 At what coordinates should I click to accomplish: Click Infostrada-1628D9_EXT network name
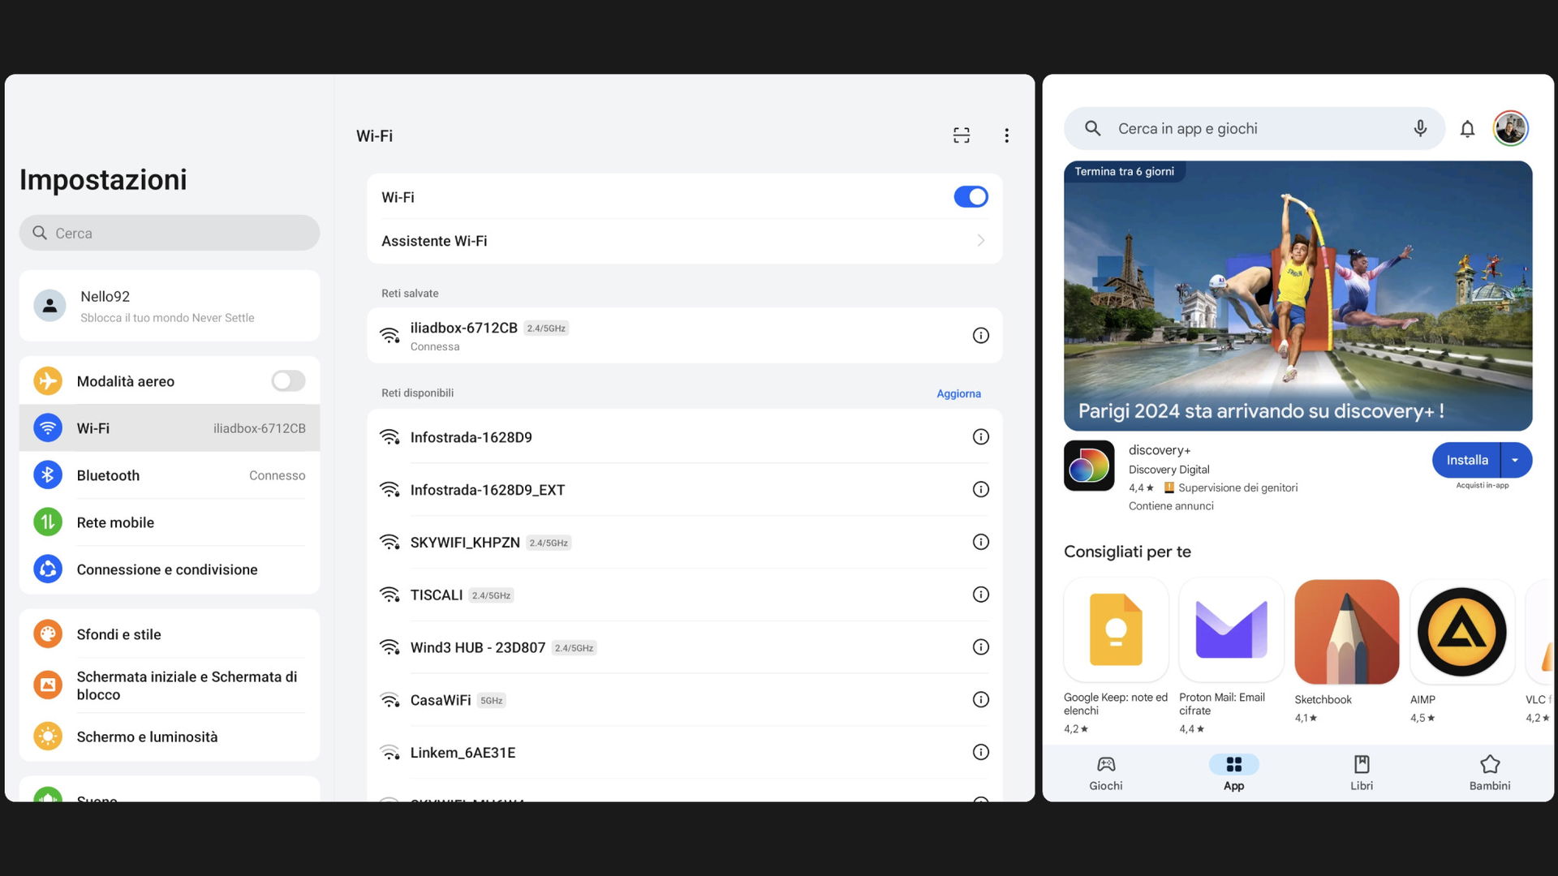tap(487, 490)
